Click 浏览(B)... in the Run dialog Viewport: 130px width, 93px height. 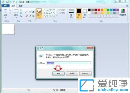tap(85, 73)
